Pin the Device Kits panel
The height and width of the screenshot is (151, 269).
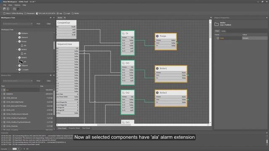[x=50, y=75]
